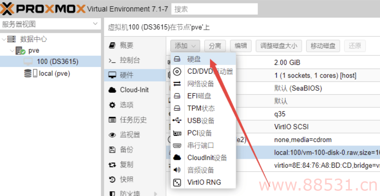The image size is (380, 196).
Task: Choose CD/DVD驱动器 in the add menu
Action: [203, 72]
